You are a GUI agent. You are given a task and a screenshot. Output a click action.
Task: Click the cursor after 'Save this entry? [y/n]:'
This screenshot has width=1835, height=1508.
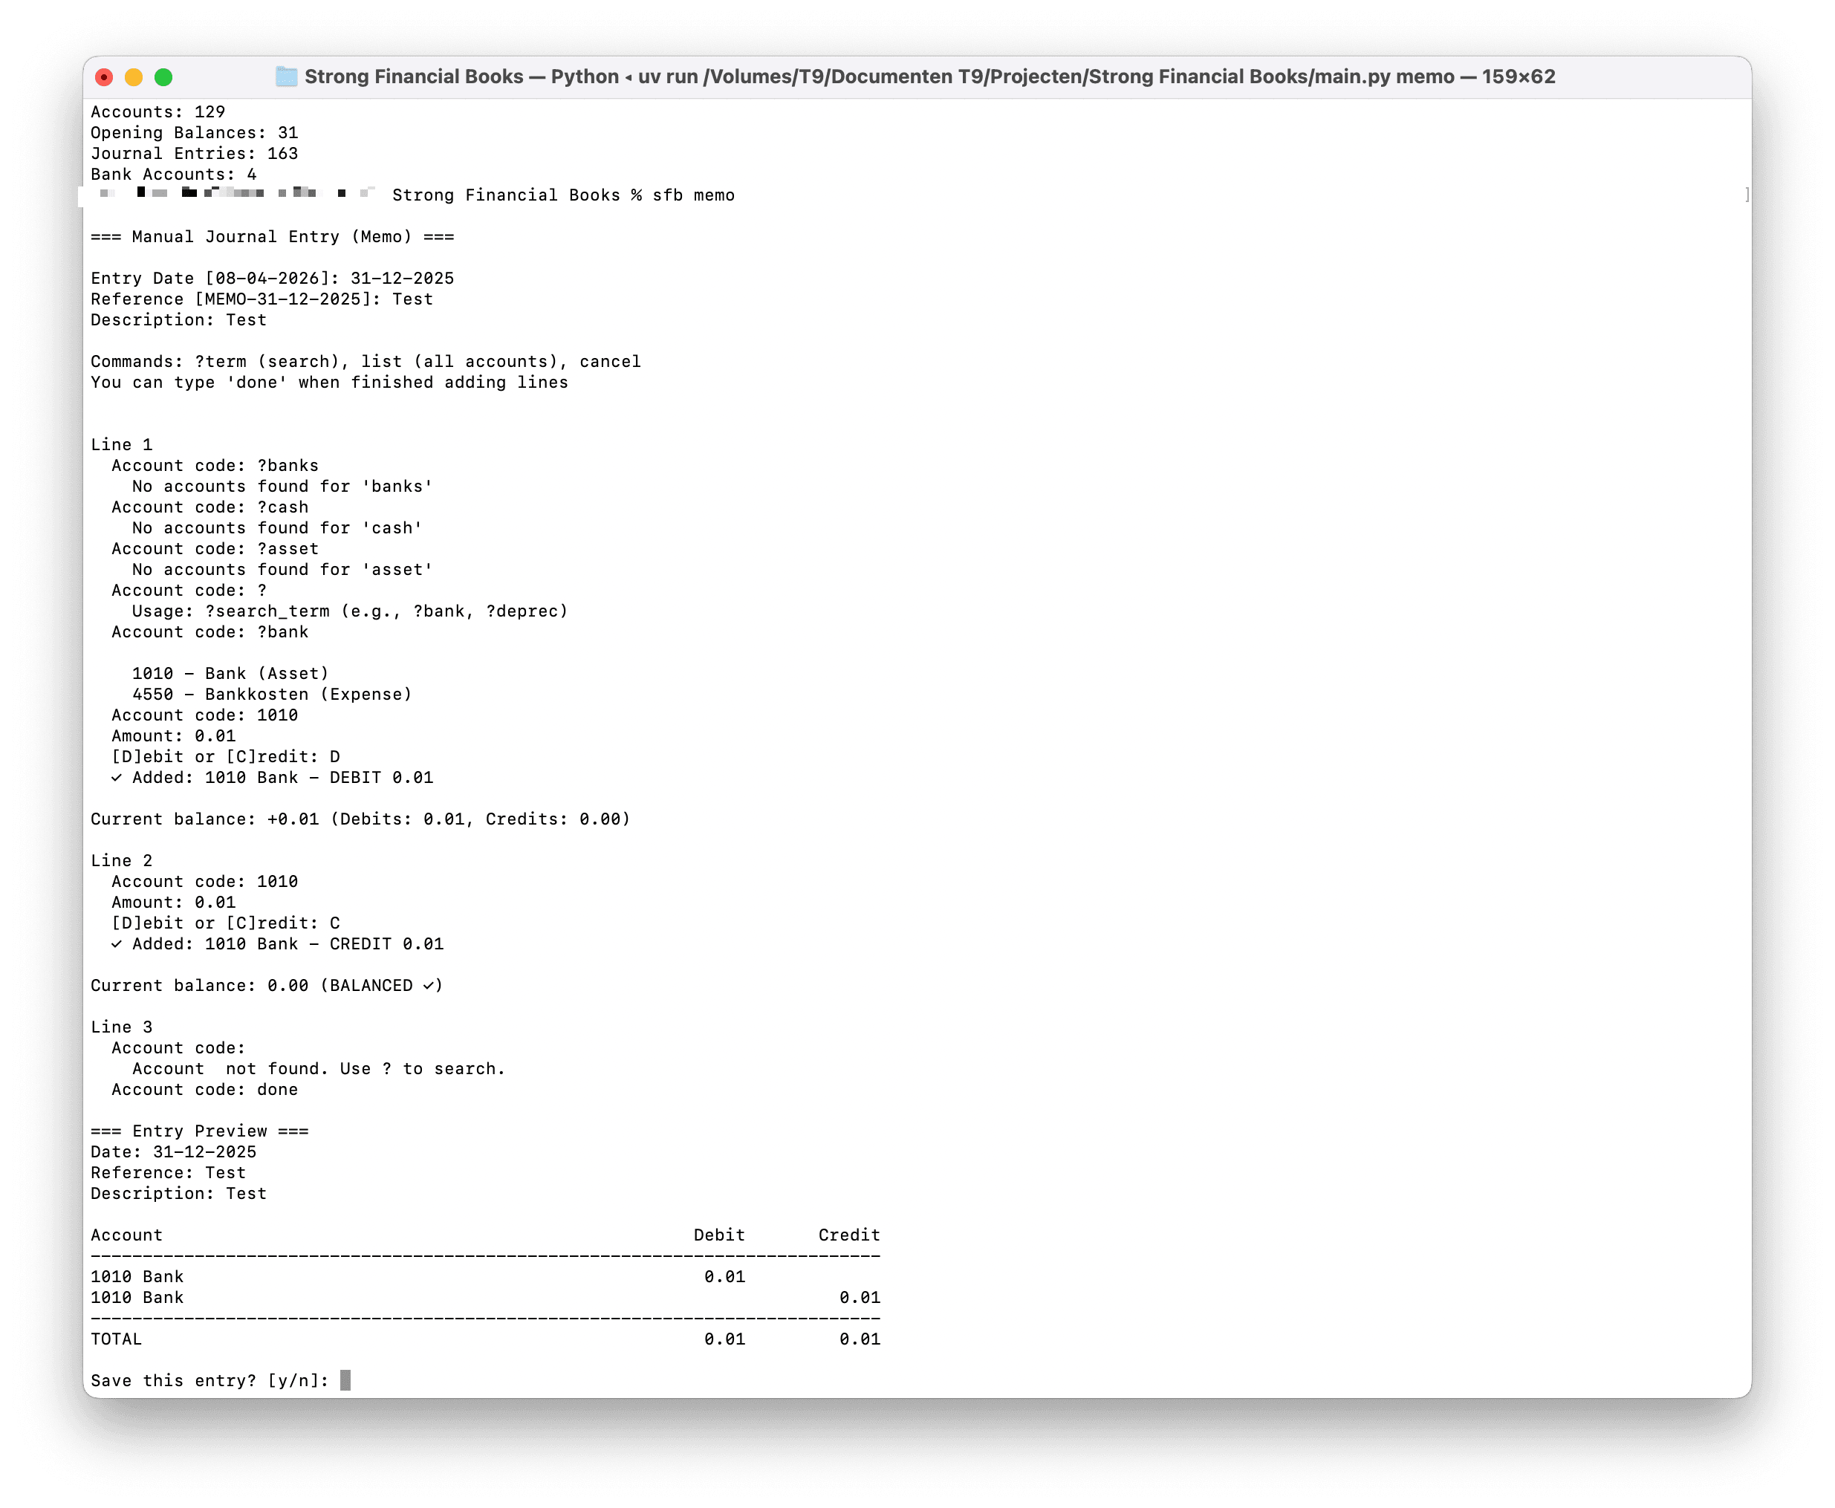[345, 1380]
